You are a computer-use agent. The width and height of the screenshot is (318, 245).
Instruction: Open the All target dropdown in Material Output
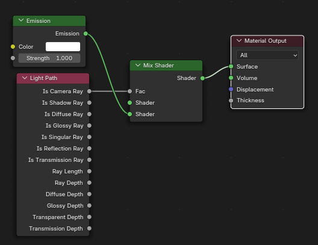tap(267, 55)
